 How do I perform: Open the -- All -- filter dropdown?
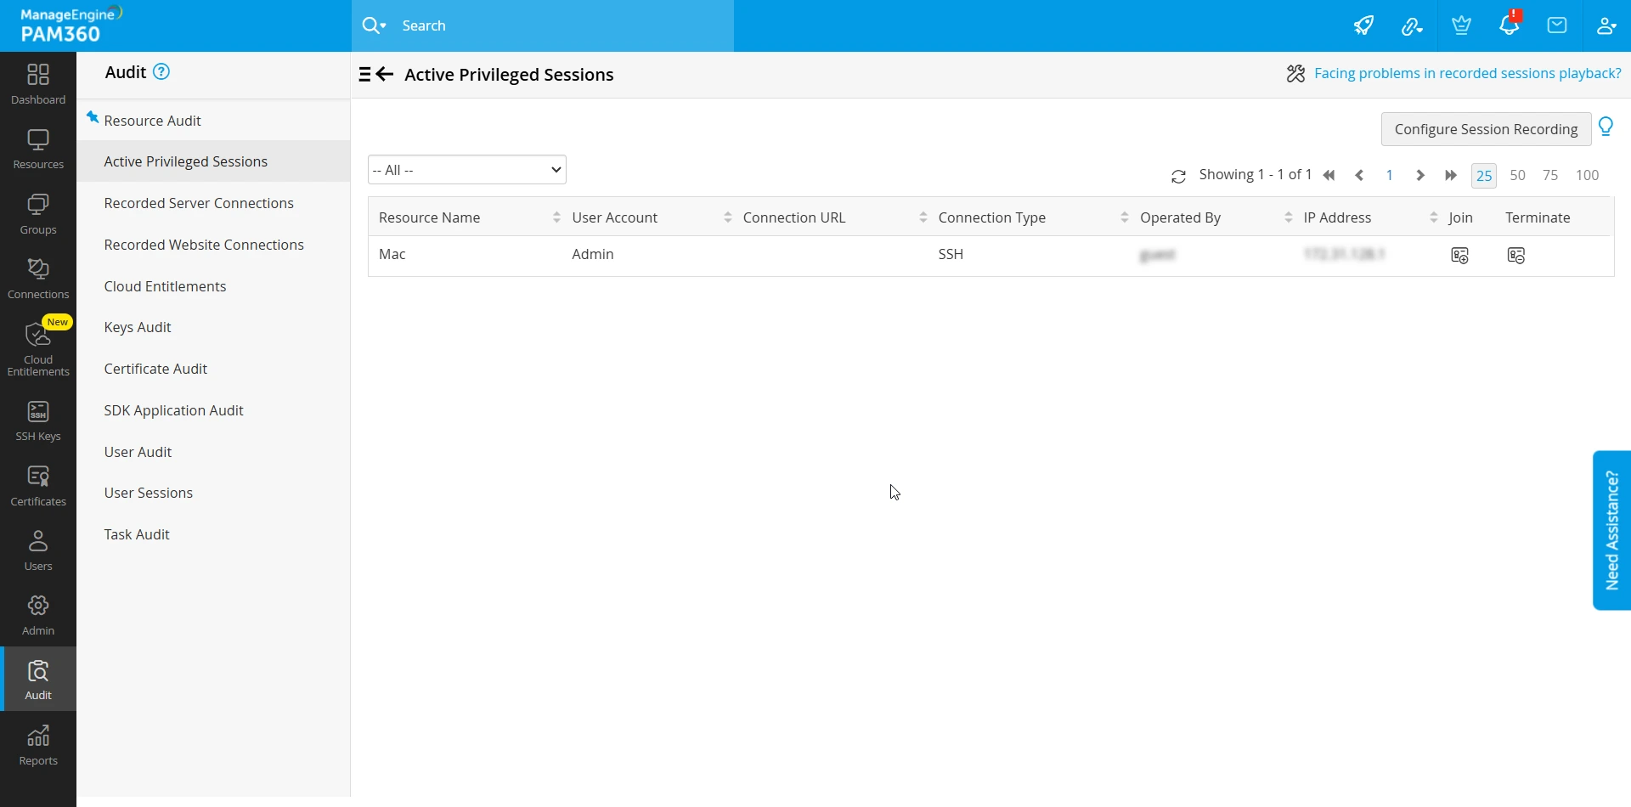pyautogui.click(x=467, y=170)
